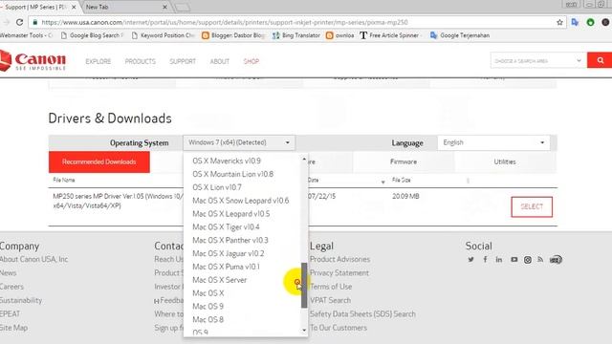
Task: Choose Mac OS X Leopard v10.5
Action: coord(230,214)
